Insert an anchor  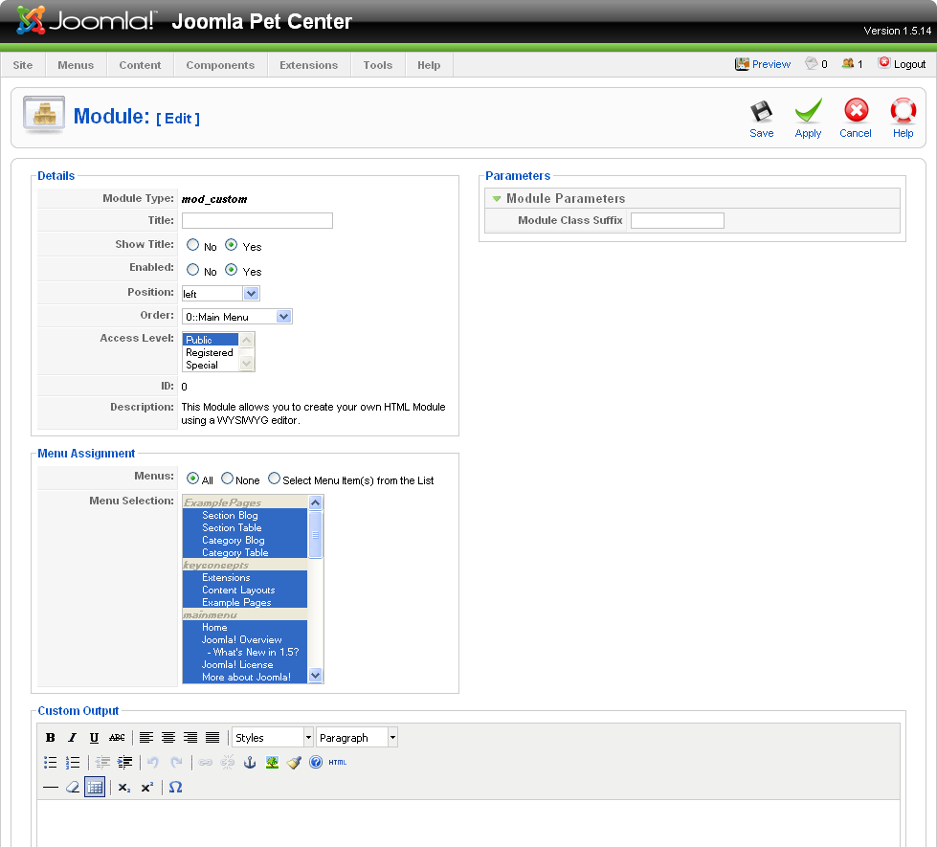(x=250, y=762)
